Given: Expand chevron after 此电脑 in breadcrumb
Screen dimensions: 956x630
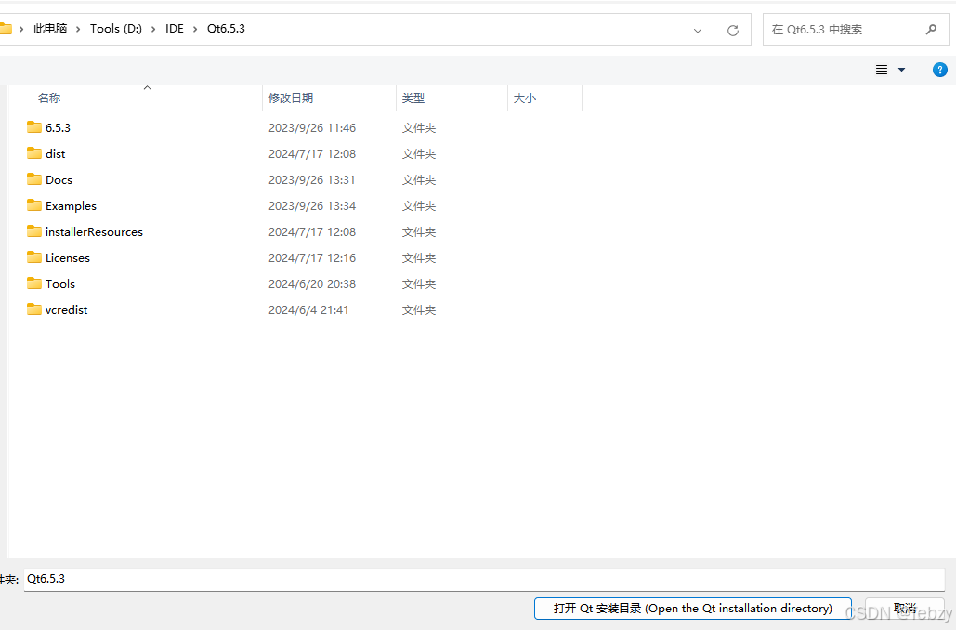Looking at the screenshot, I should (x=78, y=30).
